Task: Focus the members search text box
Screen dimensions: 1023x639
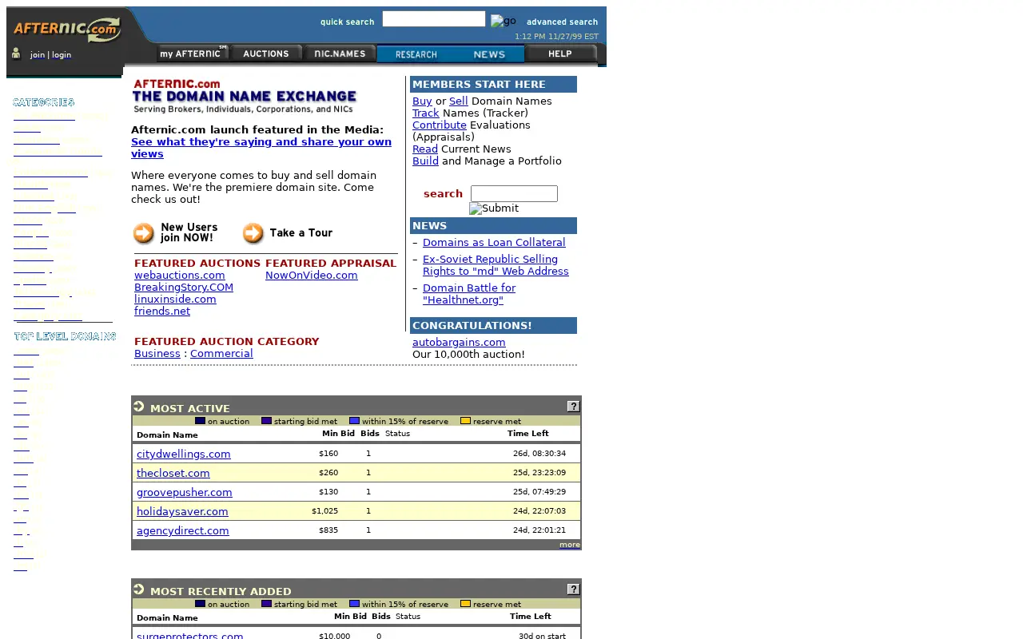Action: click(514, 193)
